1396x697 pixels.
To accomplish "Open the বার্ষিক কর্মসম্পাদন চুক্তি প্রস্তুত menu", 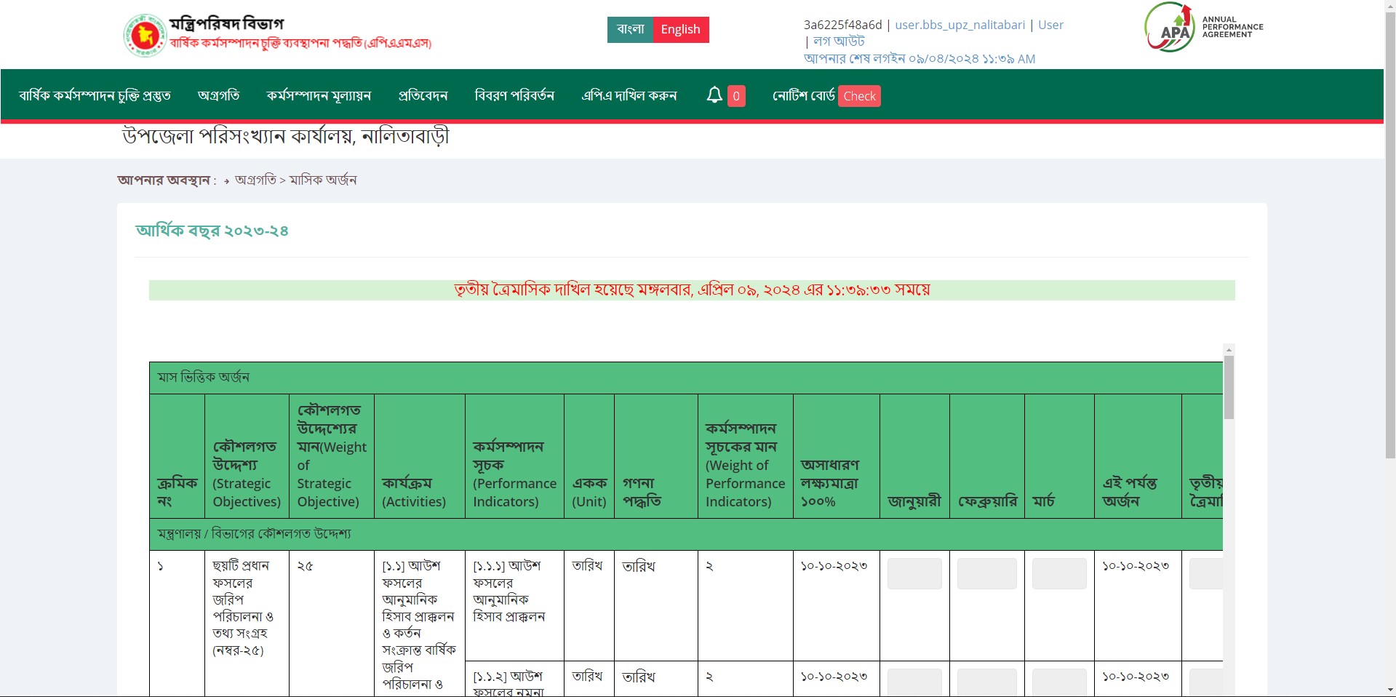I will click(95, 96).
